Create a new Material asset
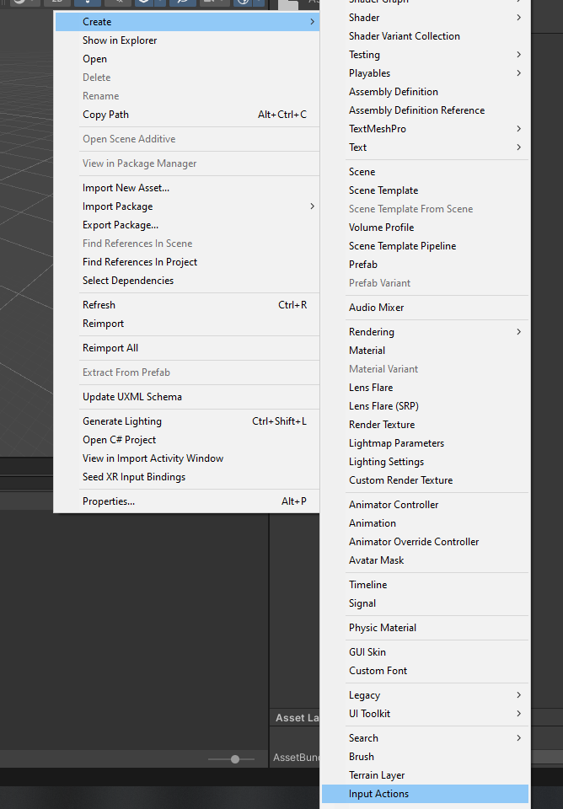Viewport: 563px width, 809px height. [367, 351]
